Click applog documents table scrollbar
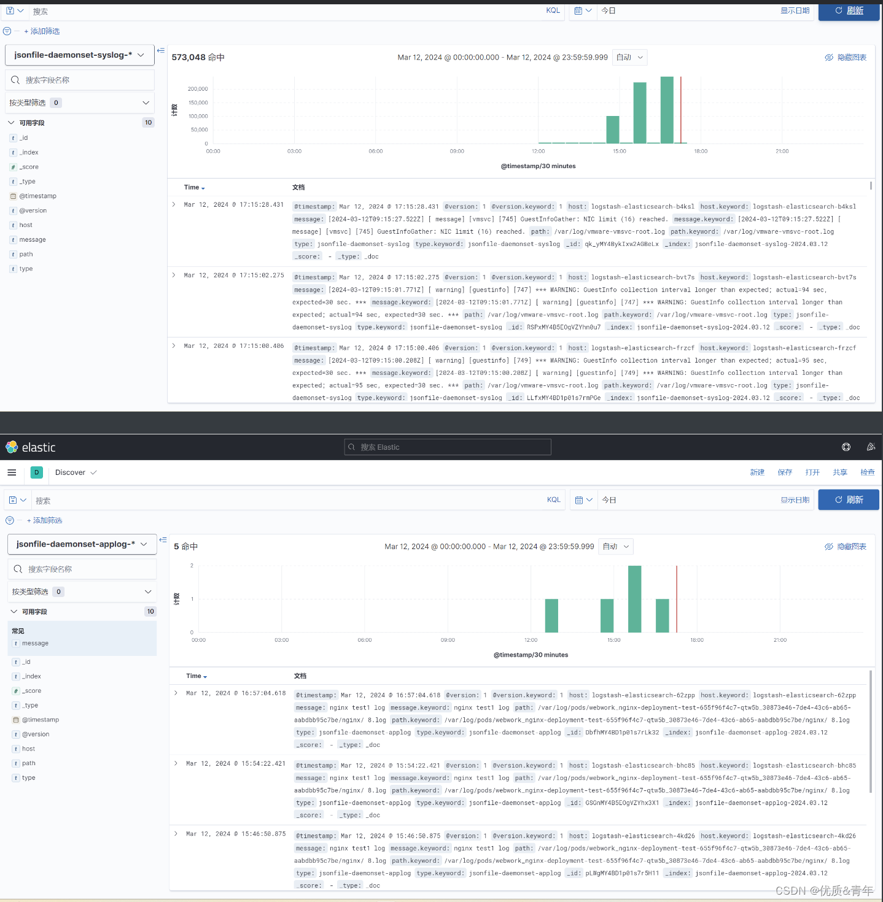883x902 pixels. (x=871, y=731)
